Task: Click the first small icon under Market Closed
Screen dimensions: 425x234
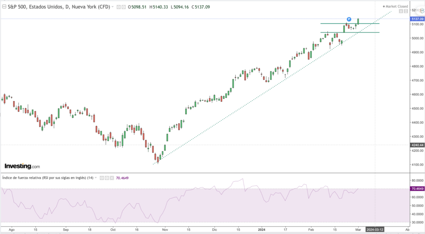Action: (x=401, y=11)
